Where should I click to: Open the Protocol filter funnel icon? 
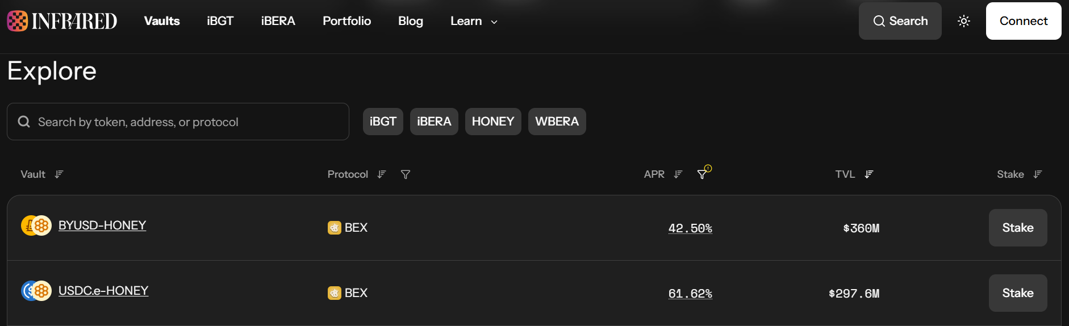[x=406, y=174]
